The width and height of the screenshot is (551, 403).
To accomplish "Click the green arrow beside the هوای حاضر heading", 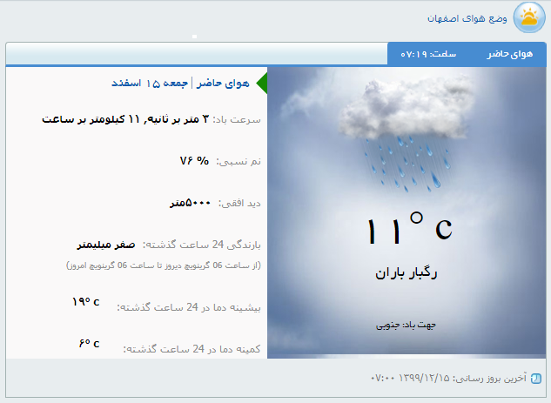I will [262, 84].
